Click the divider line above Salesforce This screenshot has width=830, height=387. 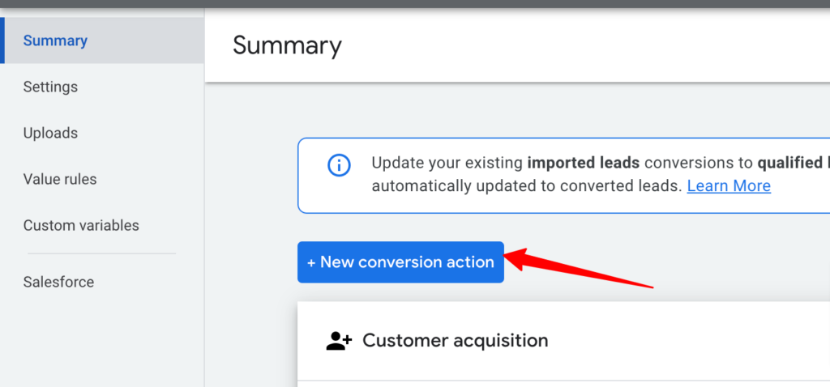[x=101, y=253]
